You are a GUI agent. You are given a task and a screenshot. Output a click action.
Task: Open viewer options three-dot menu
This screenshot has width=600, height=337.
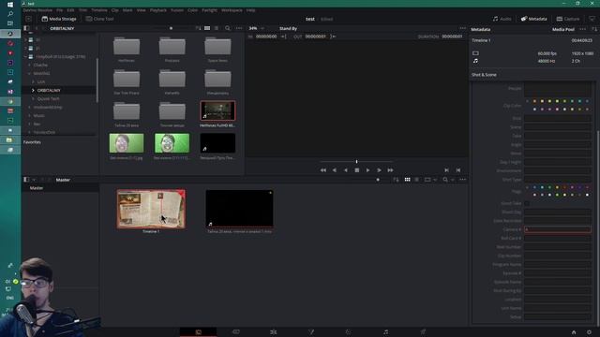(462, 28)
